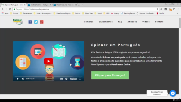Open the Afiliados menu item
181x102 pixels.
[132, 22]
